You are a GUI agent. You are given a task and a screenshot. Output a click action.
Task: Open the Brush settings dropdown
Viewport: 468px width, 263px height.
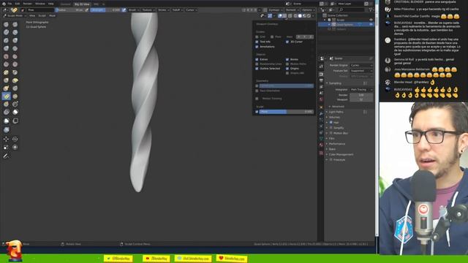point(133,9)
